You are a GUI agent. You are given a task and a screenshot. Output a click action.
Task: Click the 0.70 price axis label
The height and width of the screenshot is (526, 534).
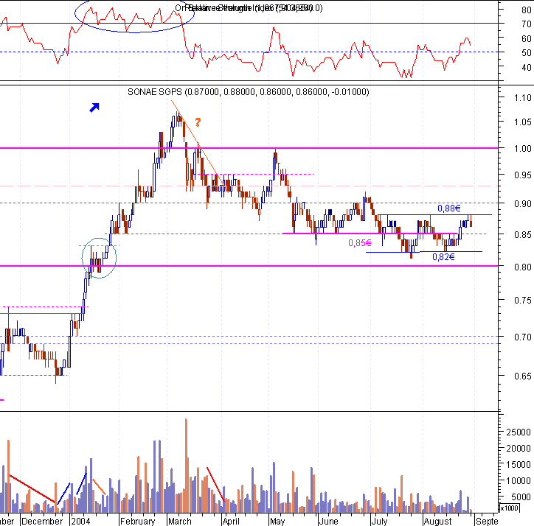522,337
